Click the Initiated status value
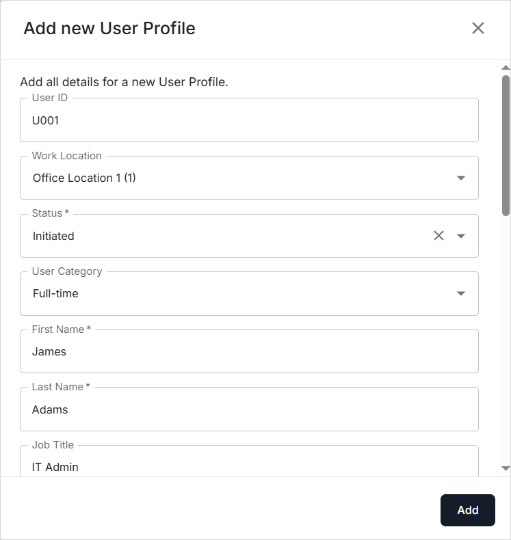This screenshot has height=540, width=511. click(53, 237)
